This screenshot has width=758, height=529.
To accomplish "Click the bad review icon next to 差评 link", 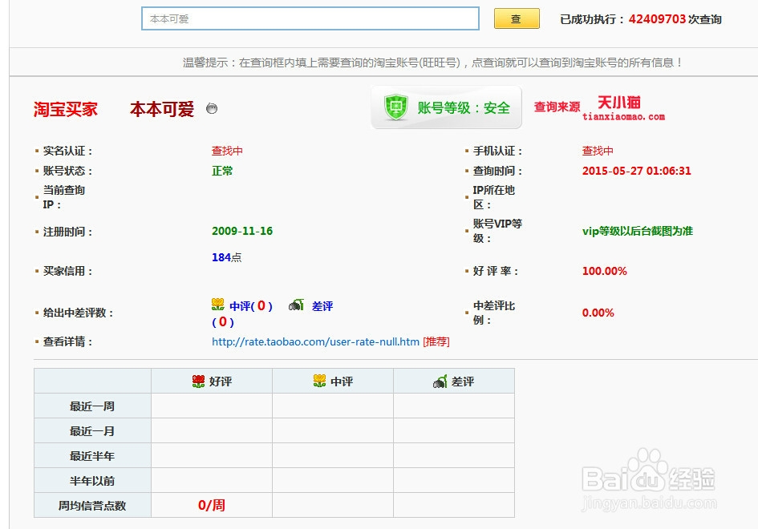I will pos(296,305).
